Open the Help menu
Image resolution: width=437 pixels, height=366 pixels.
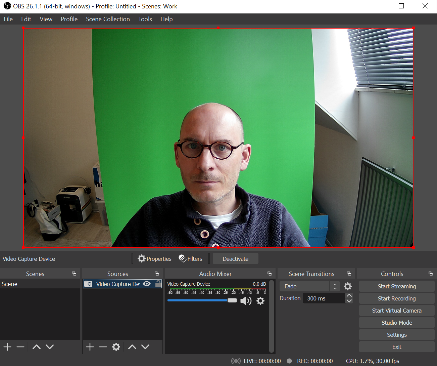(166, 19)
